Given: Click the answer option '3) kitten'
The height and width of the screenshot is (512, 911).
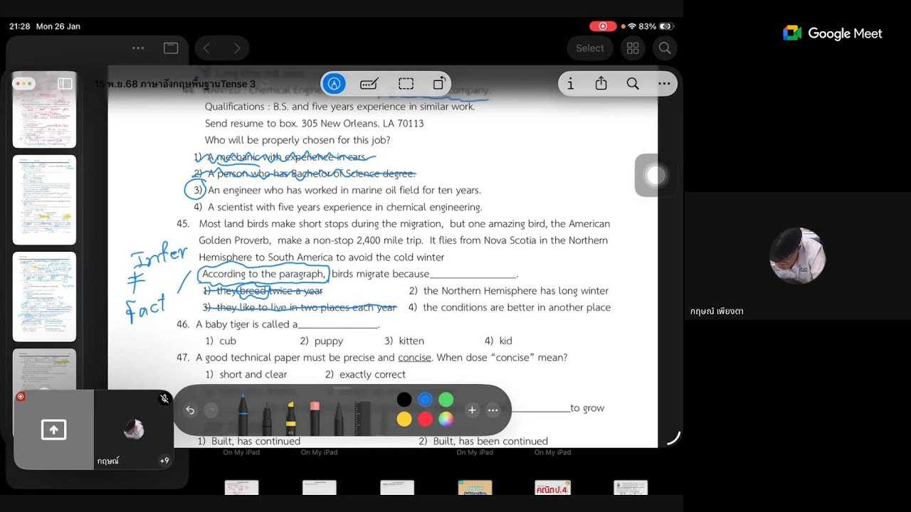Looking at the screenshot, I should click(404, 341).
